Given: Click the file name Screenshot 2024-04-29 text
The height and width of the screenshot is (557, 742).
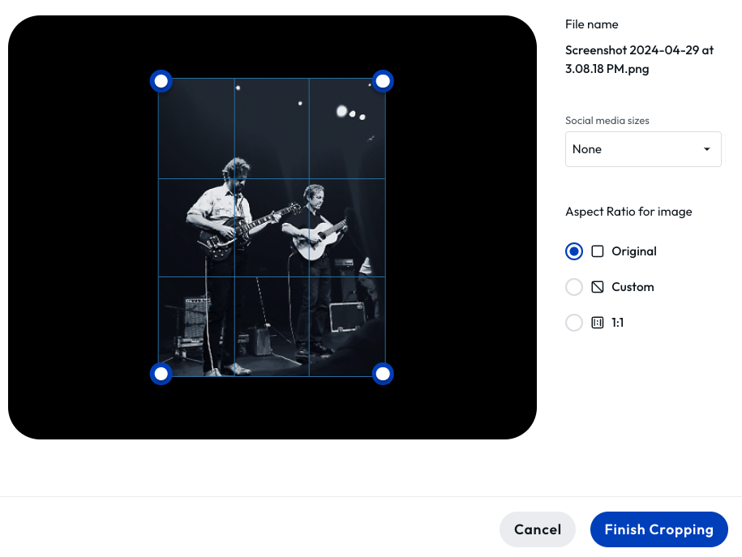Looking at the screenshot, I should 639,59.
